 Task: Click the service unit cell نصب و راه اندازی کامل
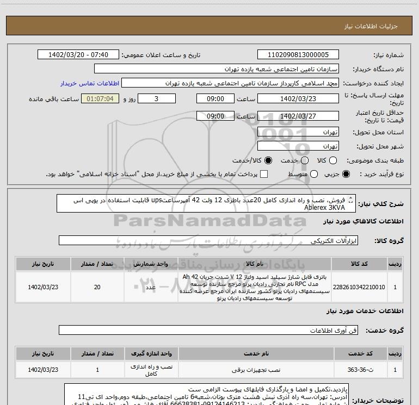151,370
